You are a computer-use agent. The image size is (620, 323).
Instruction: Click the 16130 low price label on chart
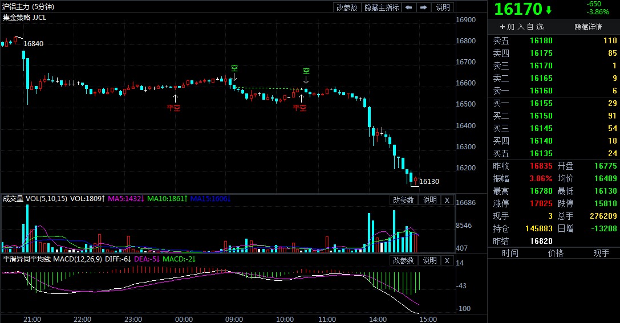click(429, 181)
